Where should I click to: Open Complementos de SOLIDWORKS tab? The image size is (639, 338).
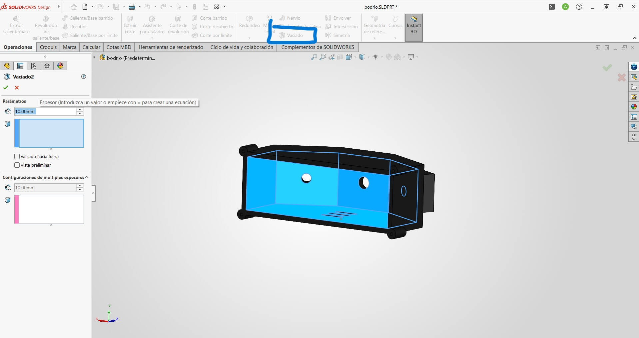tap(318, 47)
